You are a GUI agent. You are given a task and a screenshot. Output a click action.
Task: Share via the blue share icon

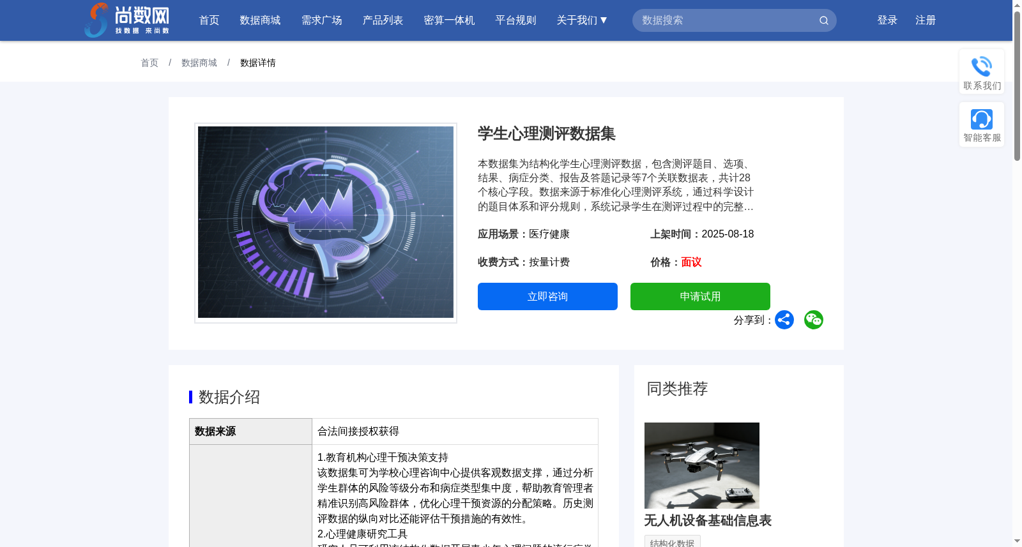784,320
